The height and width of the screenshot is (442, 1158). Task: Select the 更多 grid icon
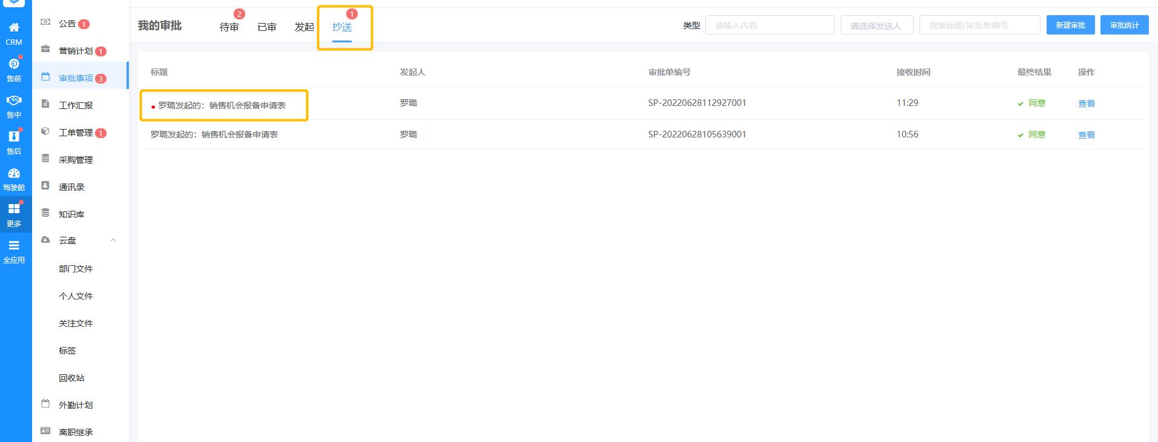click(13, 209)
